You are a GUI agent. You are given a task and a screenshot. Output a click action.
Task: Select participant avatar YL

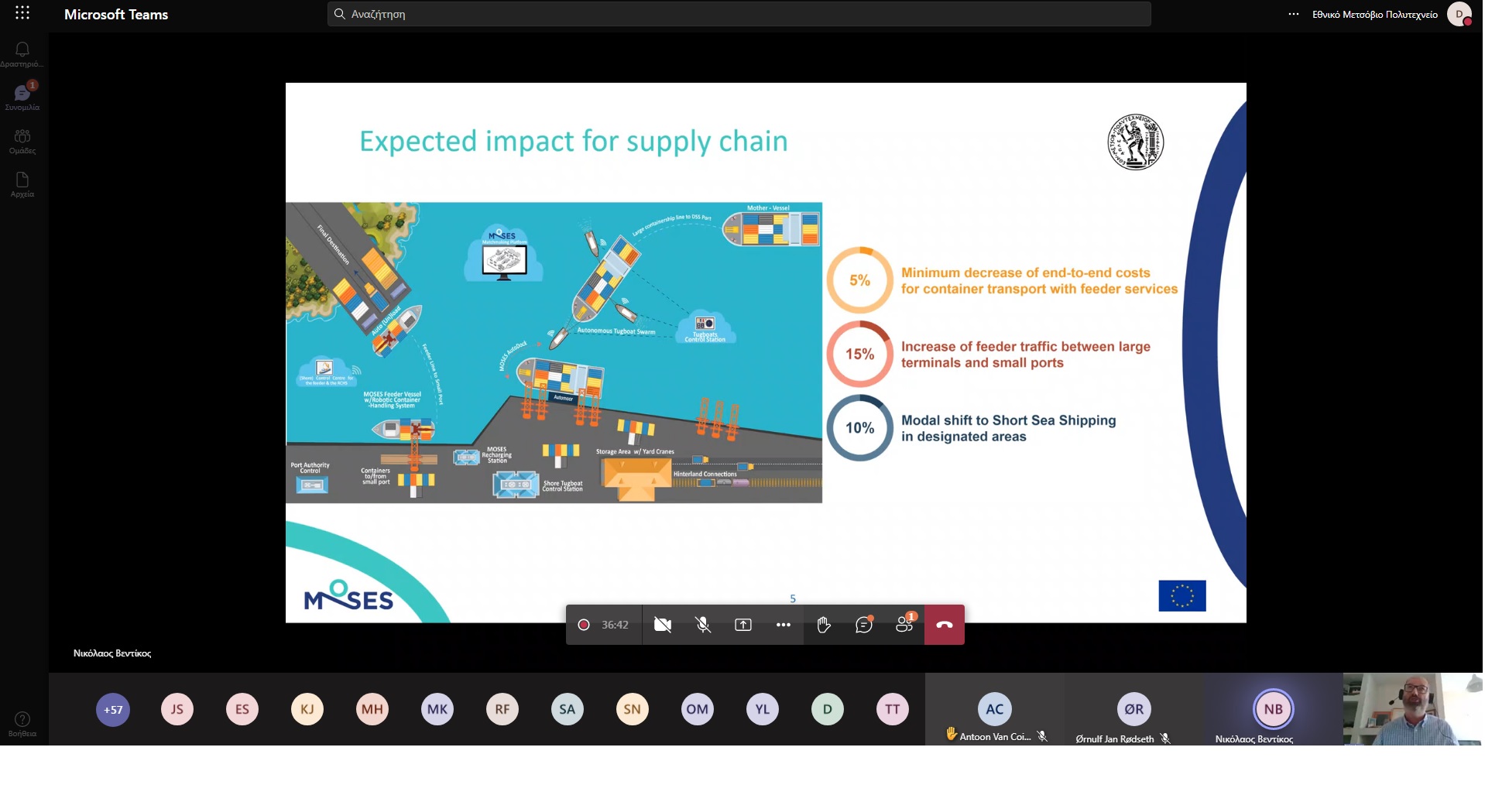tap(763, 709)
